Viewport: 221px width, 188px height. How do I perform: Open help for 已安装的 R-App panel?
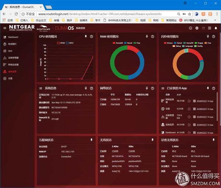click(x=214, y=88)
